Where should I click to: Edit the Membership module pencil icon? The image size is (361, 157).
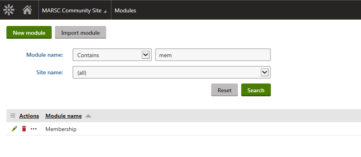[x=14, y=129]
